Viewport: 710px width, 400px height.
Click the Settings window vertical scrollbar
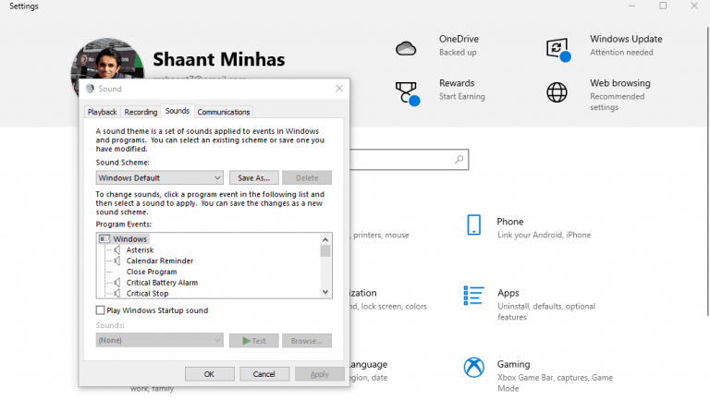[x=708, y=172]
